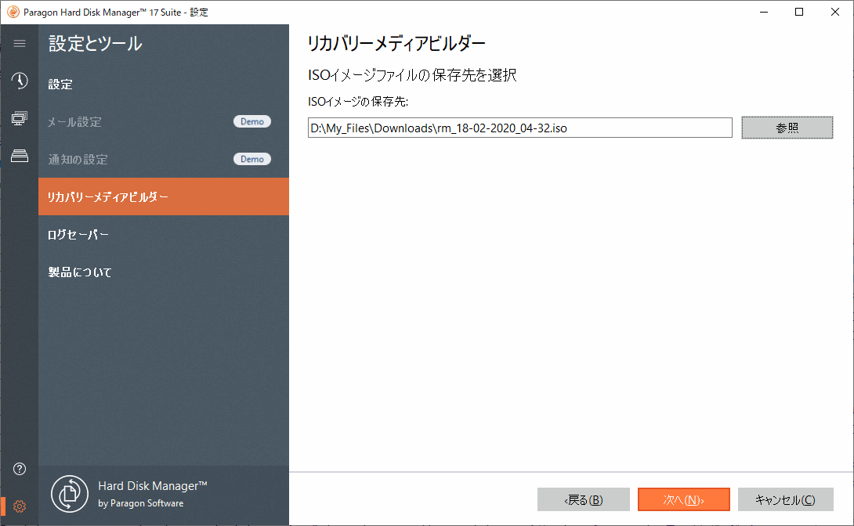Select the clock/schedule sidebar icon
The image size is (854, 526).
19,81
